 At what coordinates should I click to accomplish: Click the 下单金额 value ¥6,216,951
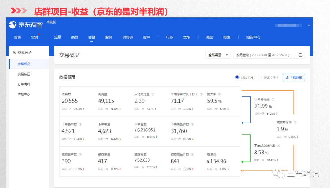coord(145,130)
